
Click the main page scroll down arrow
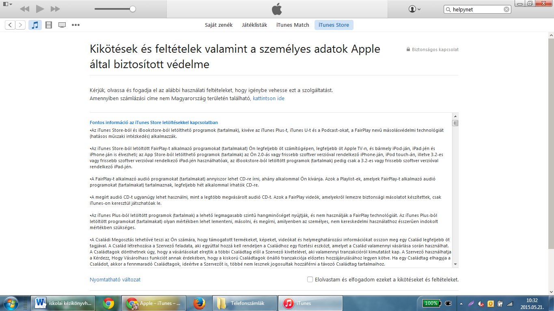(551, 292)
